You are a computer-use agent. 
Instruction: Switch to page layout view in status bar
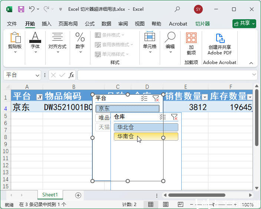pos(166,204)
